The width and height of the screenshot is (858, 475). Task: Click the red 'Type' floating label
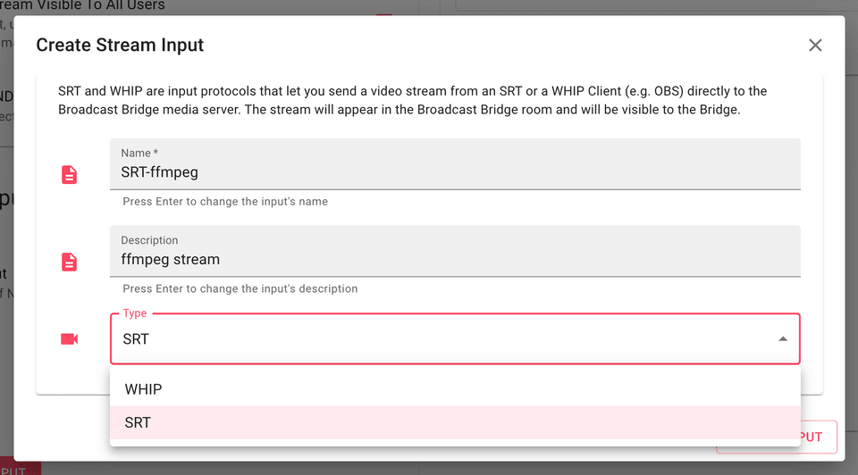click(135, 313)
